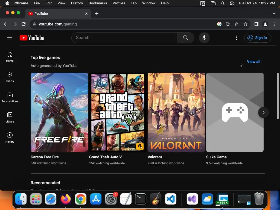This screenshot has height=210, width=280.
Task: Open the Valorant title link
Action: coord(155,157)
